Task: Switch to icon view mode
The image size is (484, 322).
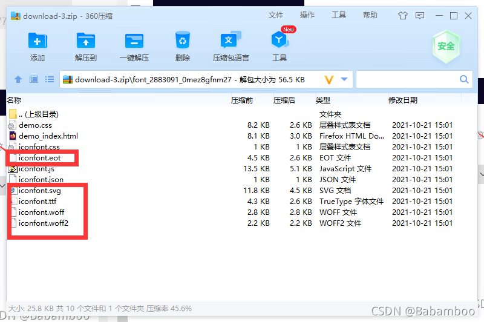Action: point(34,80)
